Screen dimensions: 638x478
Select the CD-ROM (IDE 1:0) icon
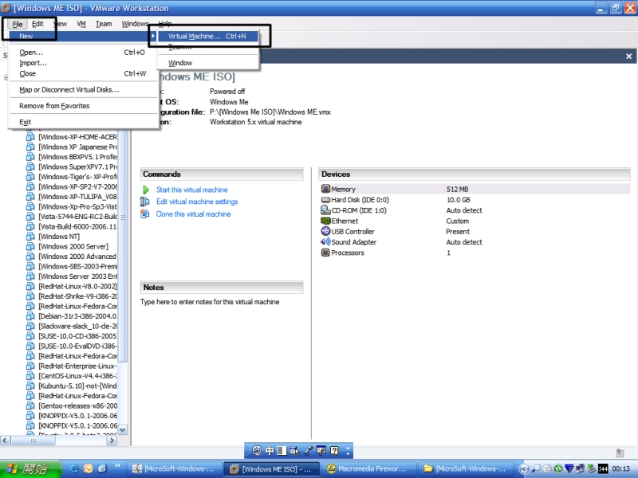point(325,210)
